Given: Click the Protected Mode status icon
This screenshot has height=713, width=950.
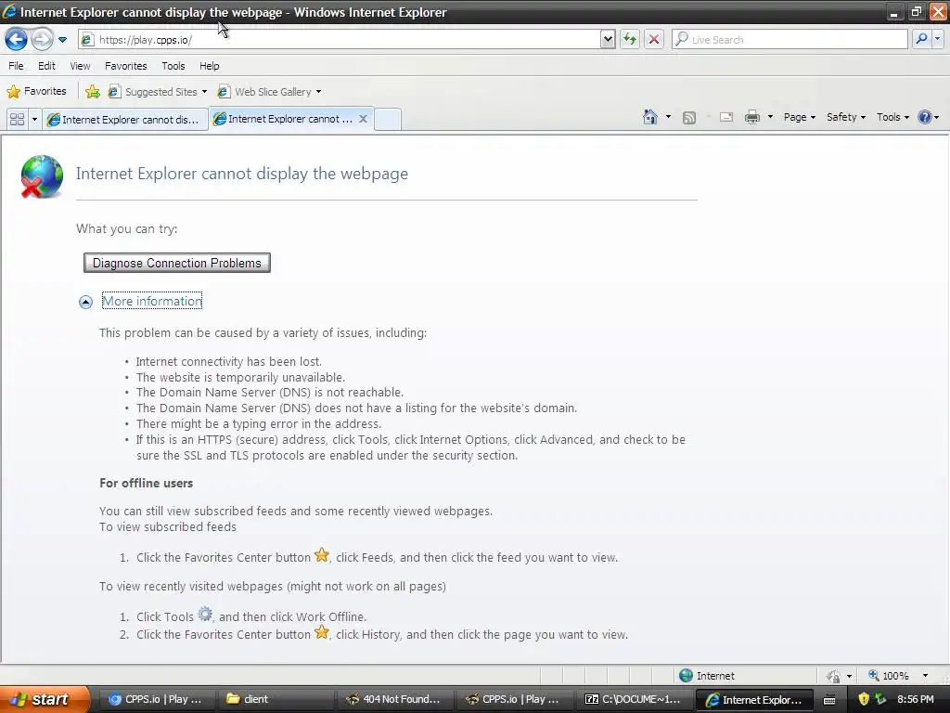Looking at the screenshot, I should (834, 676).
